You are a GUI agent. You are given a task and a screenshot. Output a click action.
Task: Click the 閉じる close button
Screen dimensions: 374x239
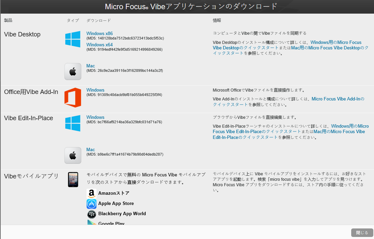tap(362, 233)
